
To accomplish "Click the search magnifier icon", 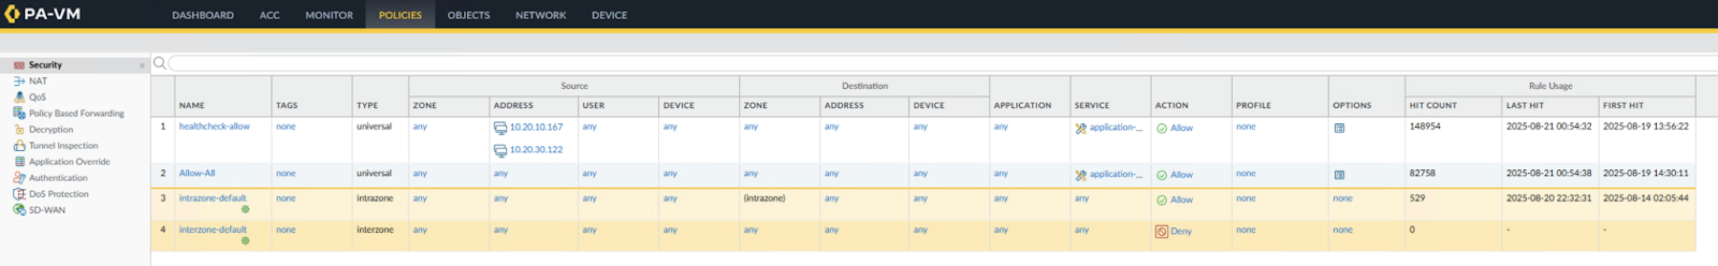I will pos(159,63).
